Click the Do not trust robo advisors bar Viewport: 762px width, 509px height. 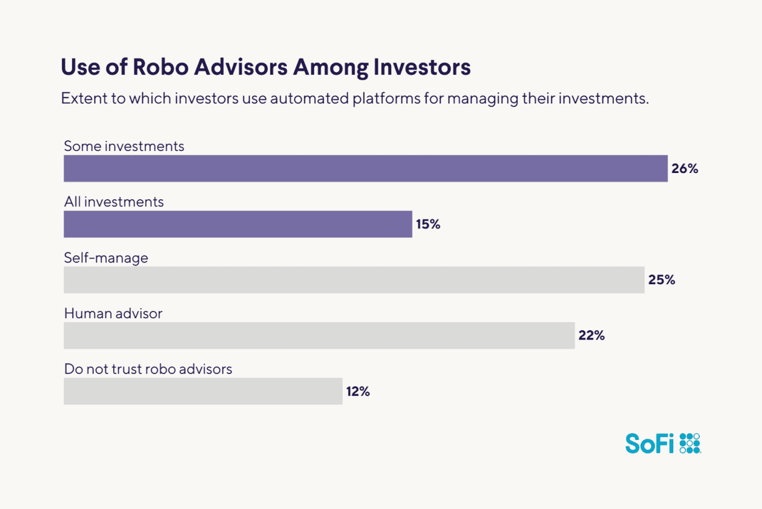(x=203, y=391)
